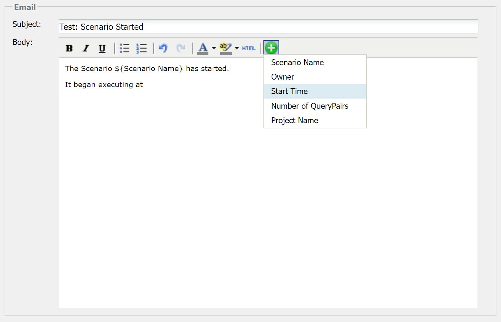
Task: Undo the last edit
Action: [163, 48]
